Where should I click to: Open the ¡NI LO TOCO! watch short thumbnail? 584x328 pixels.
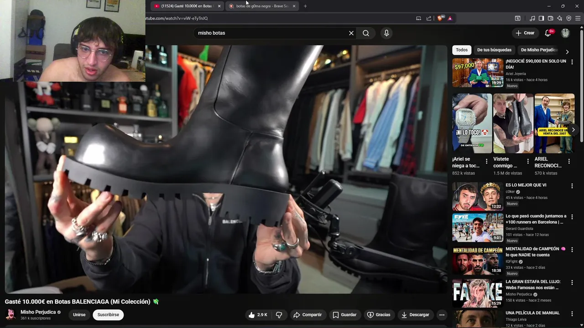coord(472,123)
